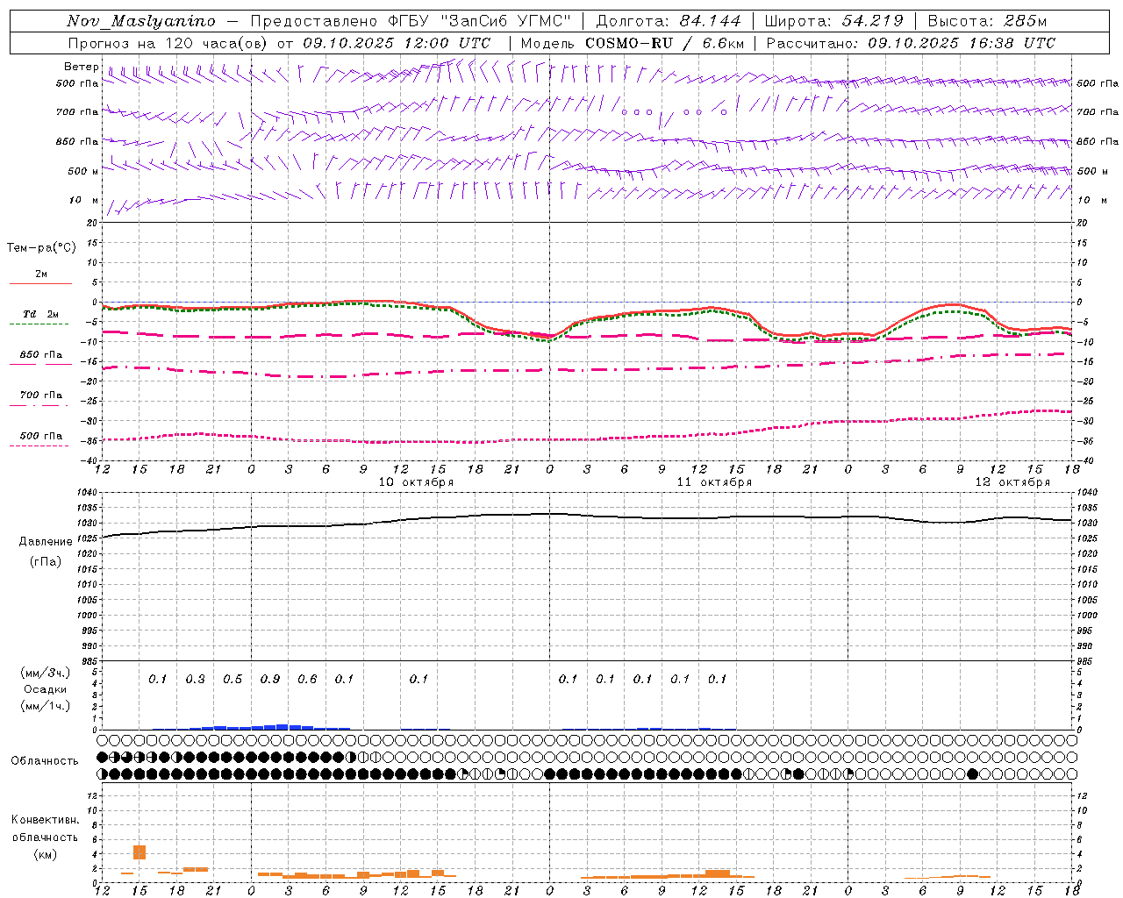Select the '(мм/3ч.)' precipitation unit label

click(x=46, y=673)
